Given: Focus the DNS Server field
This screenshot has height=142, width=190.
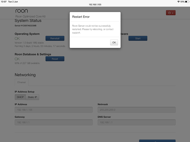Looking at the screenshot, I should (137, 122).
